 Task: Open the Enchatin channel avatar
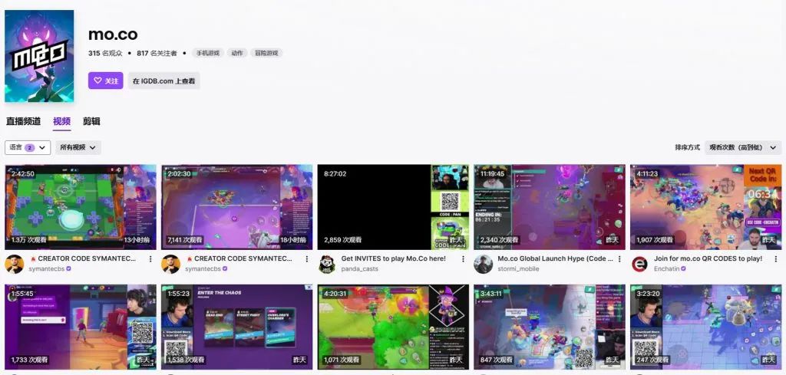pos(639,264)
